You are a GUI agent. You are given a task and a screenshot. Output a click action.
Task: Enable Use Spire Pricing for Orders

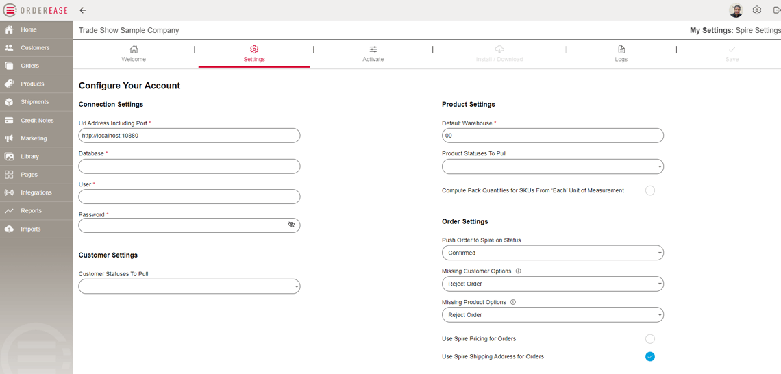click(649, 339)
